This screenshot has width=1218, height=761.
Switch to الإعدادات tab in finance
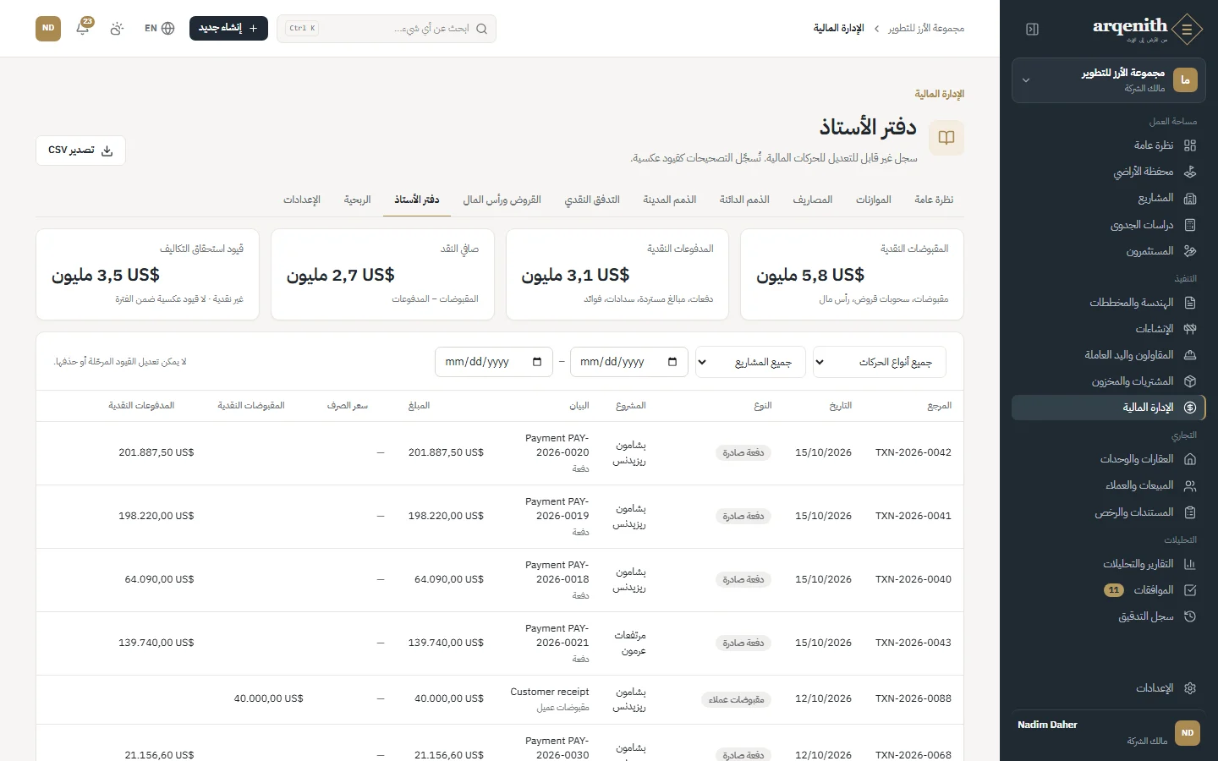302,200
